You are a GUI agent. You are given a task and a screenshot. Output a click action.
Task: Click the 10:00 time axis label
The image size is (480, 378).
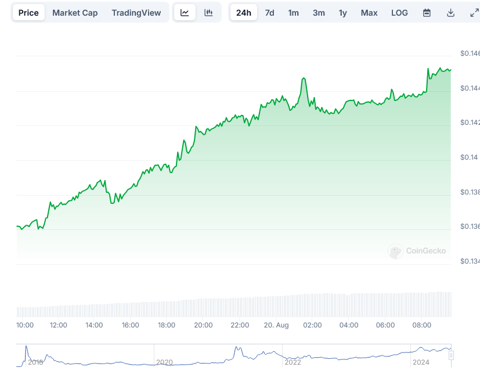(x=25, y=325)
